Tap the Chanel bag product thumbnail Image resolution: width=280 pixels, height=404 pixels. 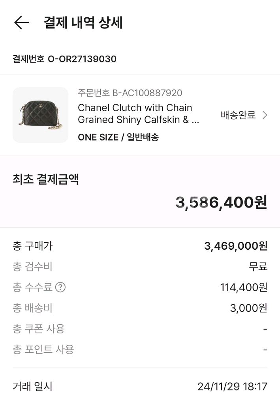tap(40, 115)
